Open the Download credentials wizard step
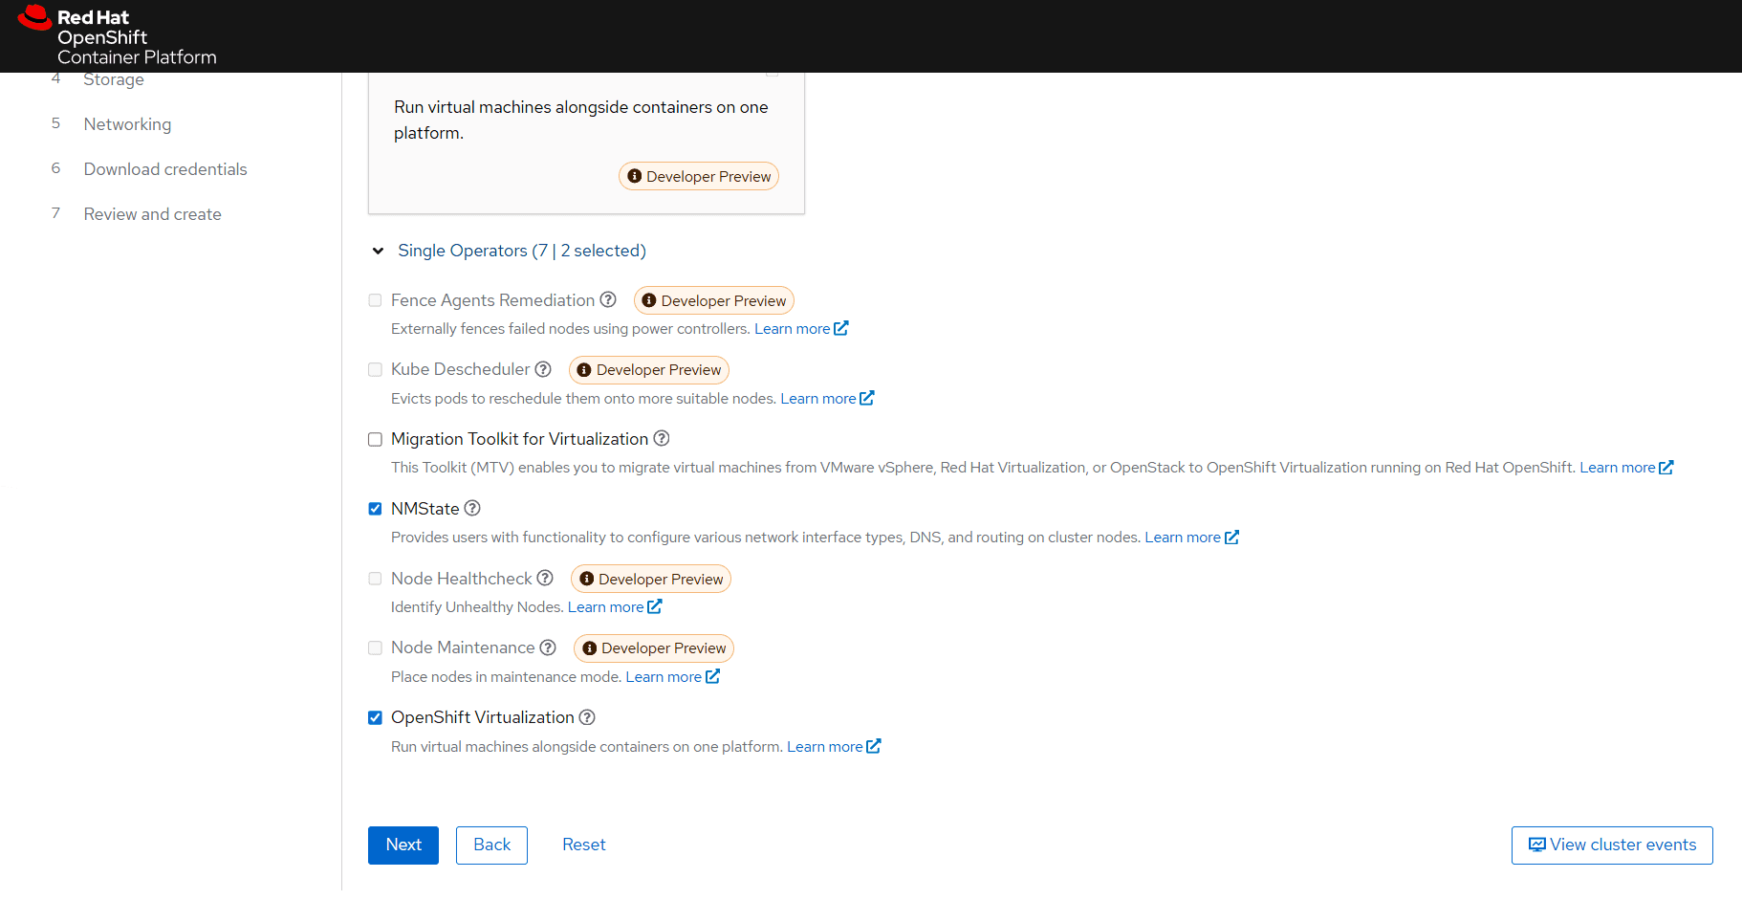The width and height of the screenshot is (1742, 900). click(x=165, y=169)
